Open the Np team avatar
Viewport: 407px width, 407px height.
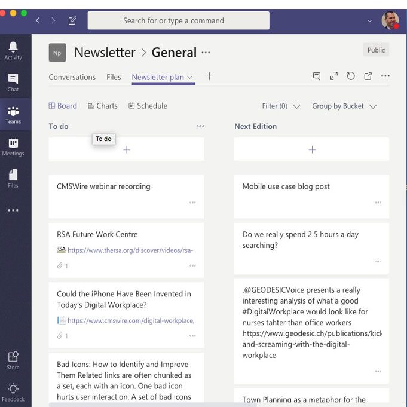point(57,53)
